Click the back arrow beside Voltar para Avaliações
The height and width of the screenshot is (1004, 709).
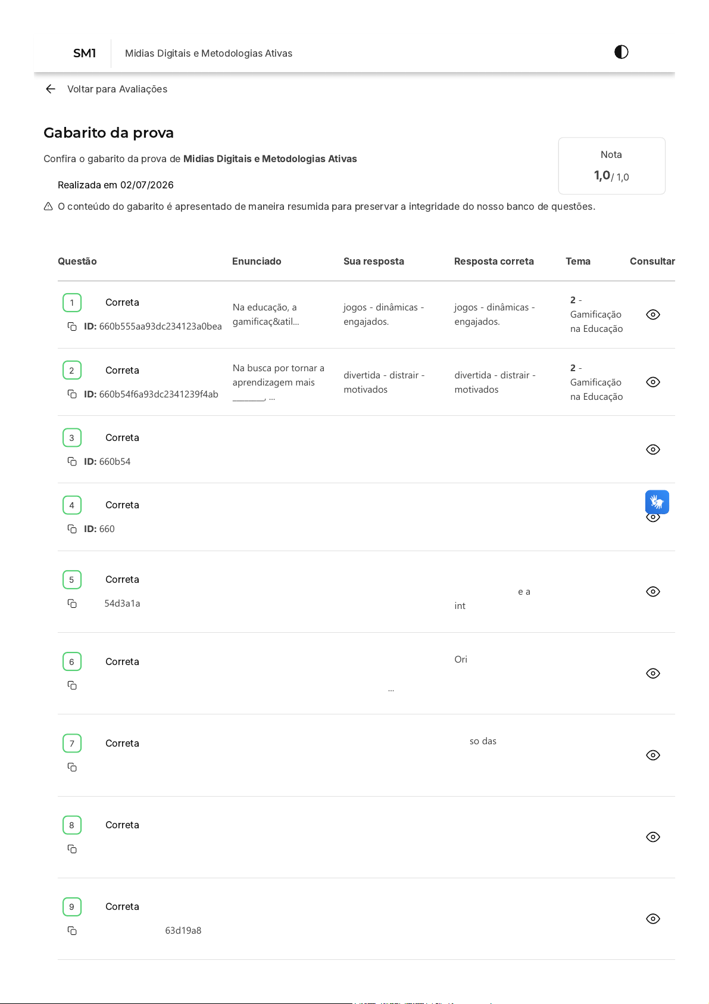pyautogui.click(x=51, y=89)
